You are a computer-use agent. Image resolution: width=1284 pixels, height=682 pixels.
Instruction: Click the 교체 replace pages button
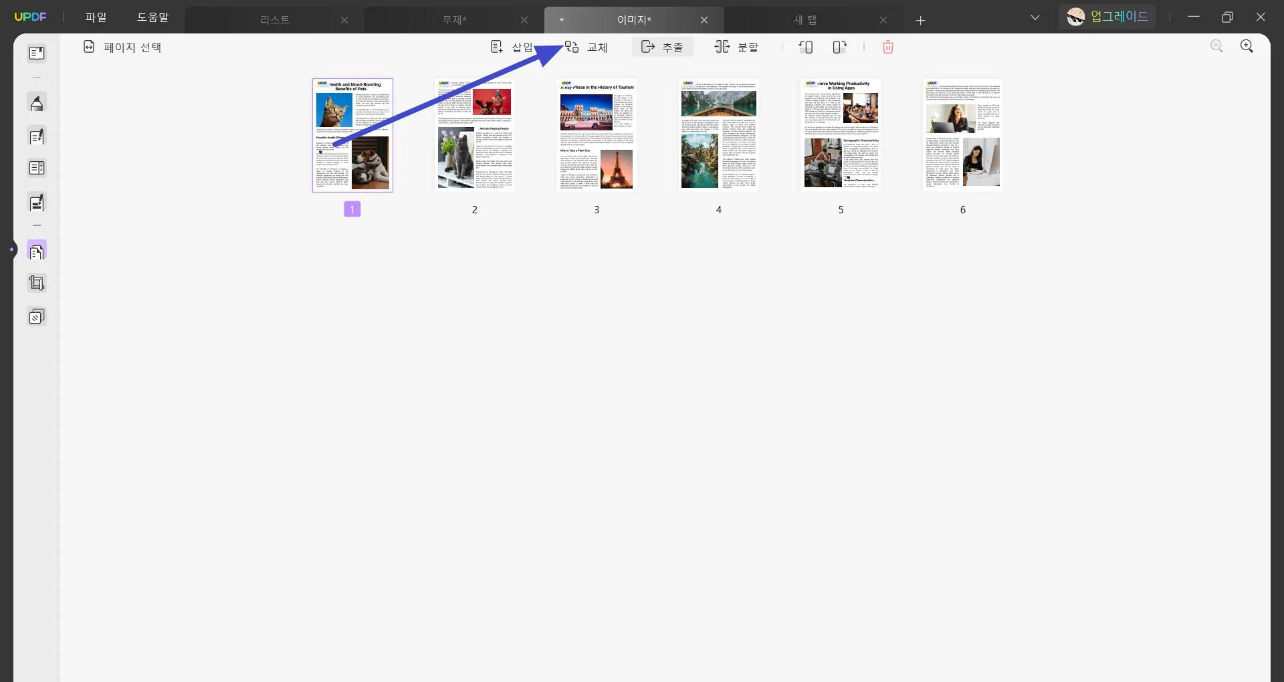coord(586,47)
